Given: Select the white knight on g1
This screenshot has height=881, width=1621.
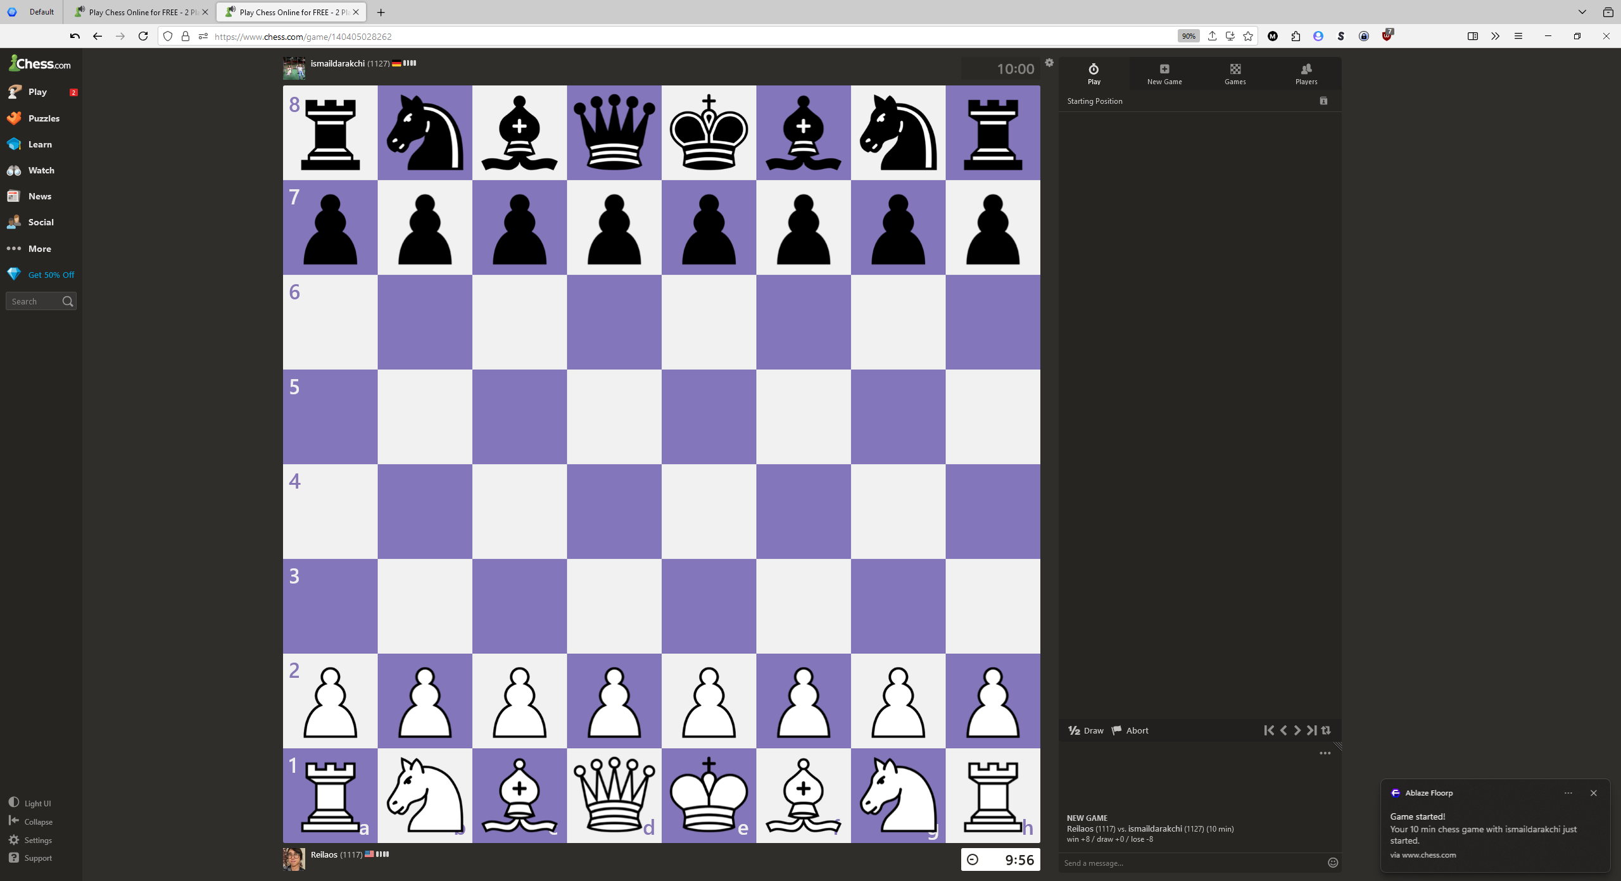Looking at the screenshot, I should [x=898, y=796].
